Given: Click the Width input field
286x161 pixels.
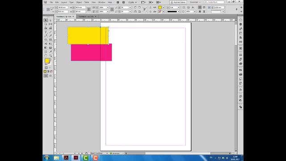Looking at the screenshot, I should point(80,7).
